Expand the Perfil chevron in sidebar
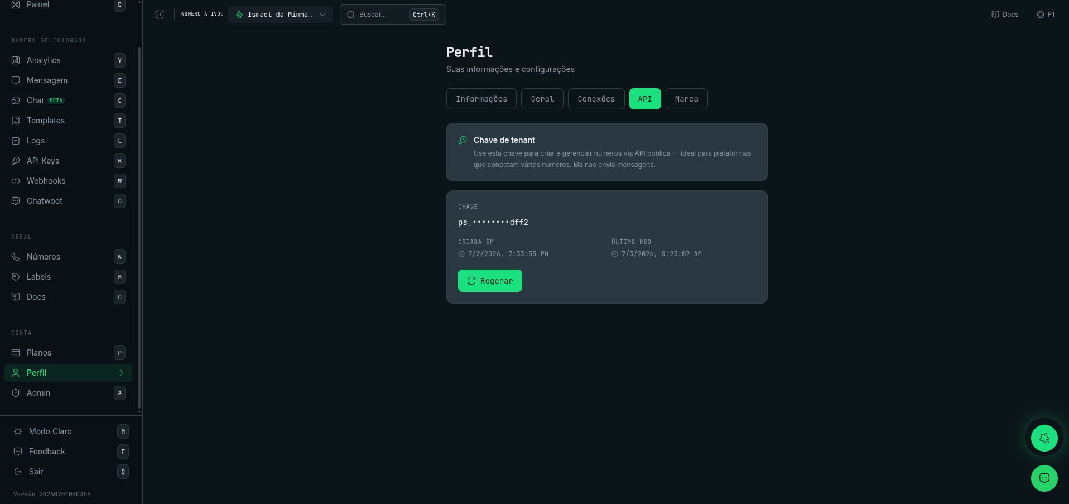 121,373
